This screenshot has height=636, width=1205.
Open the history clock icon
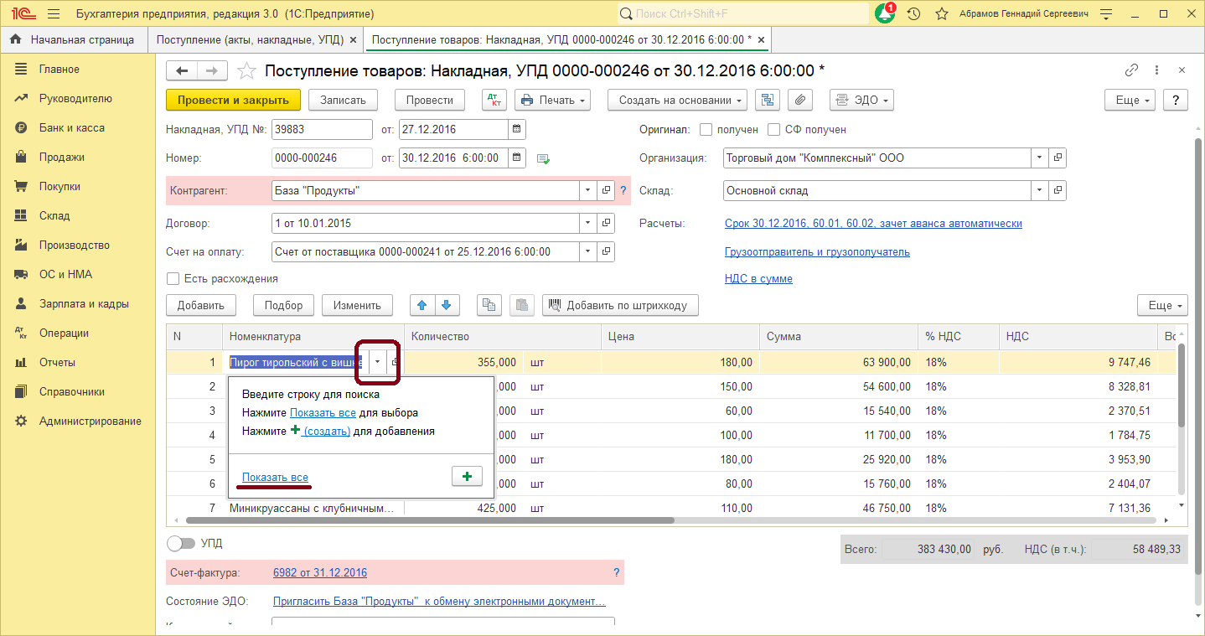click(914, 14)
